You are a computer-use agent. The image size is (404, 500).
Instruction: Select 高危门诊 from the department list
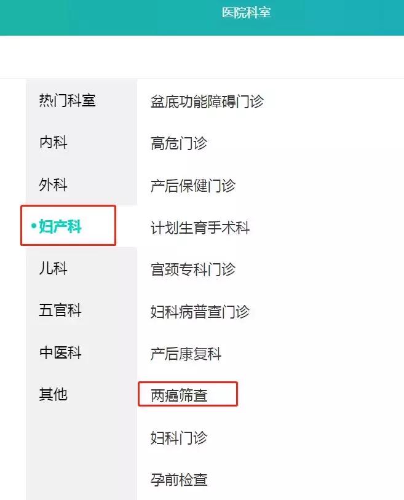pyautogui.click(x=178, y=143)
